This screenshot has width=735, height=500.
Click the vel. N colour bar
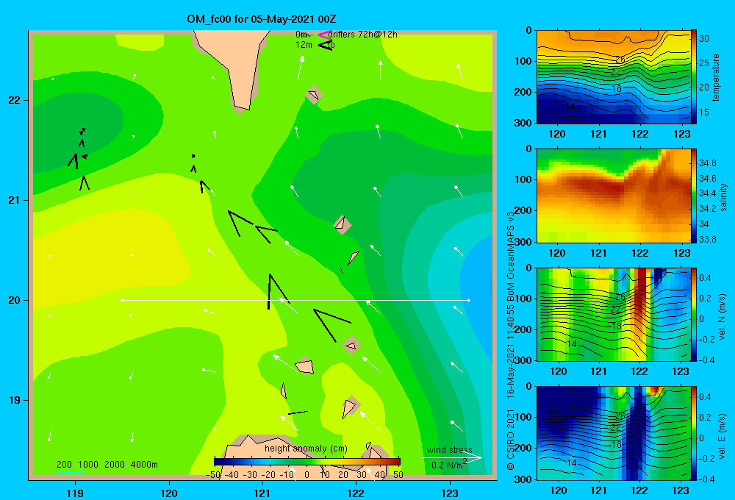[694, 314]
